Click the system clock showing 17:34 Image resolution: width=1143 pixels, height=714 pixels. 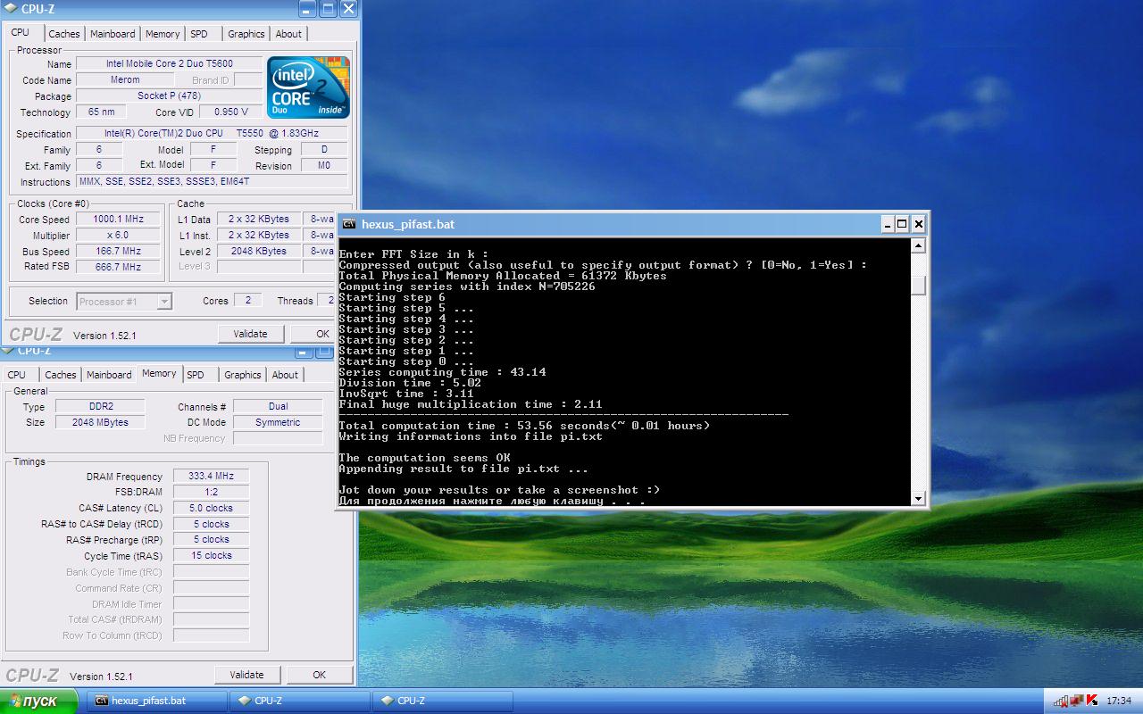[x=1119, y=701]
